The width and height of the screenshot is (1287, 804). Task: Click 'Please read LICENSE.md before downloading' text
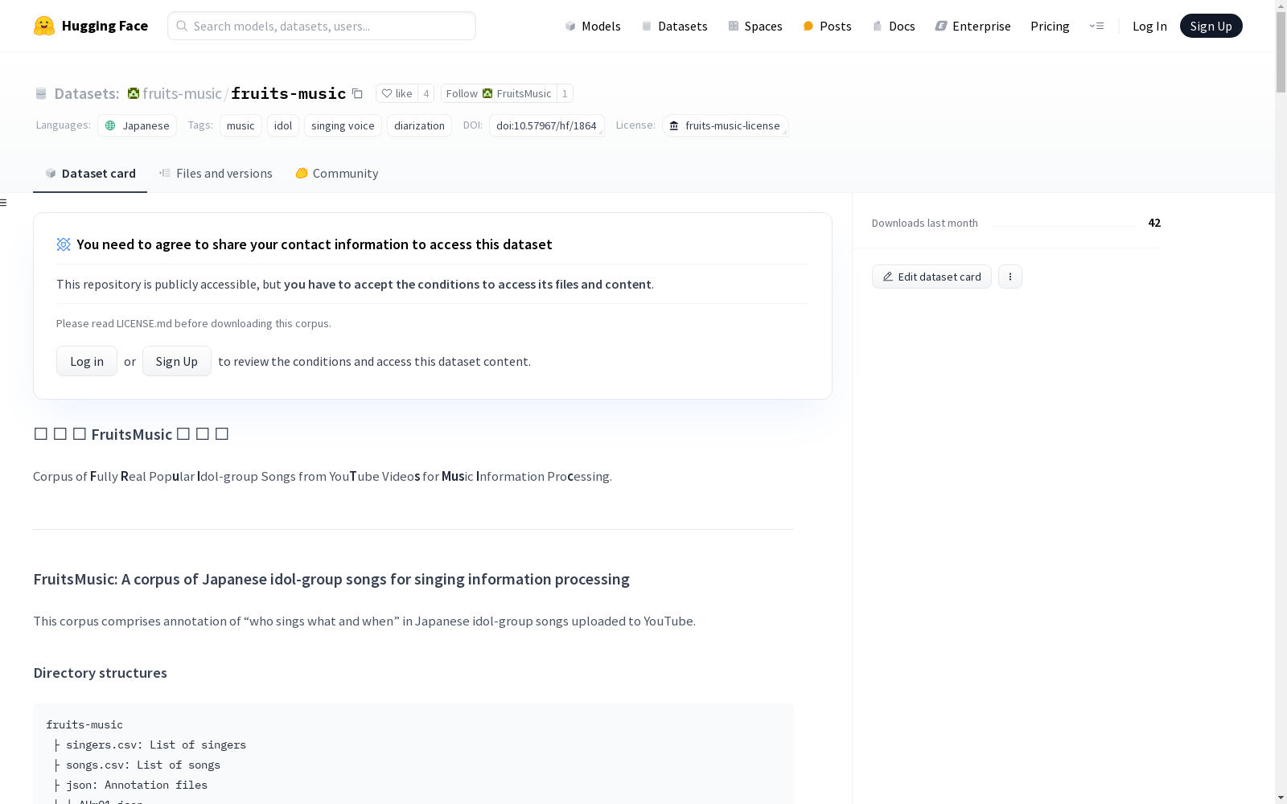click(194, 323)
